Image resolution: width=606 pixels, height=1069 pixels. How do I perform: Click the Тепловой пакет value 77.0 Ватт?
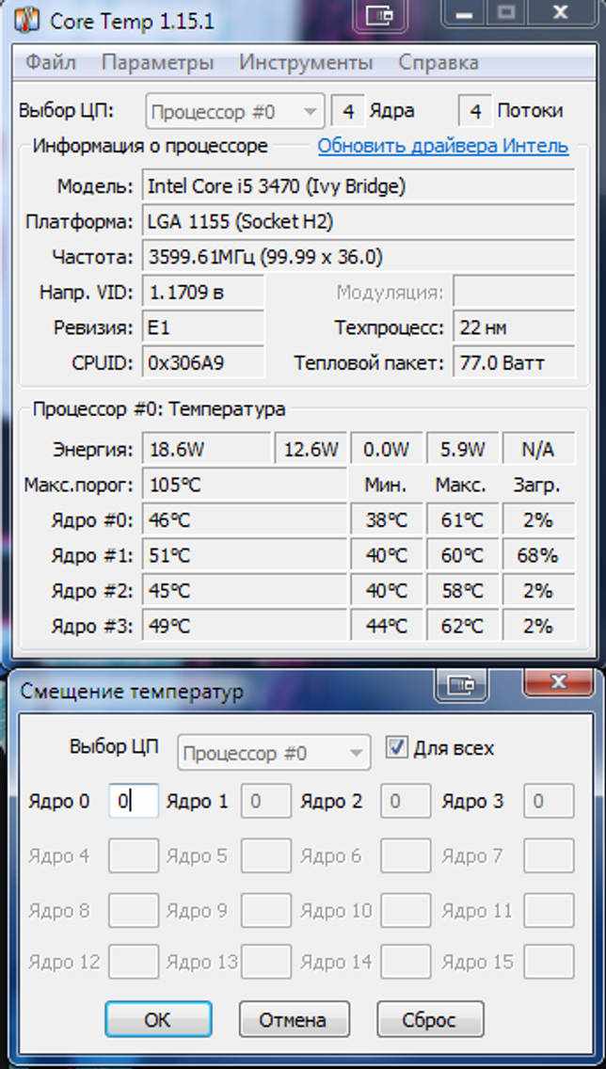coord(514,363)
